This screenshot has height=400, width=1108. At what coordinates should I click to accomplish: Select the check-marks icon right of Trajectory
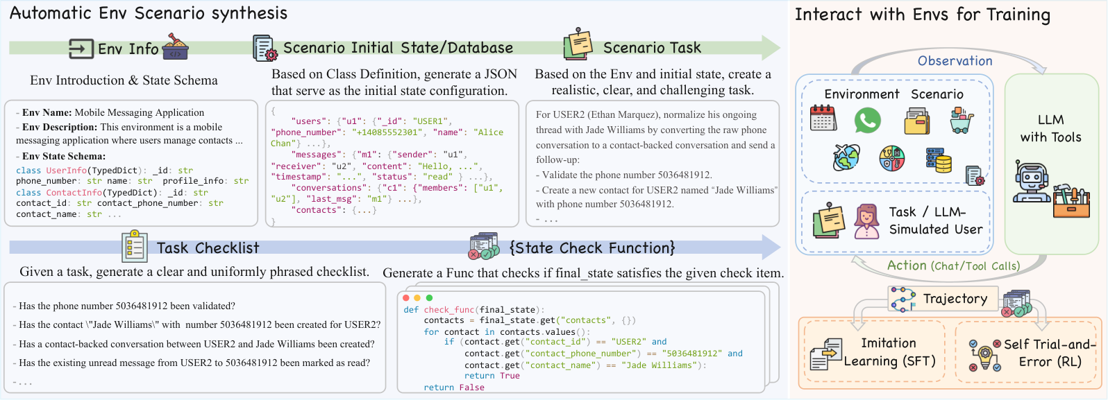(x=1017, y=304)
